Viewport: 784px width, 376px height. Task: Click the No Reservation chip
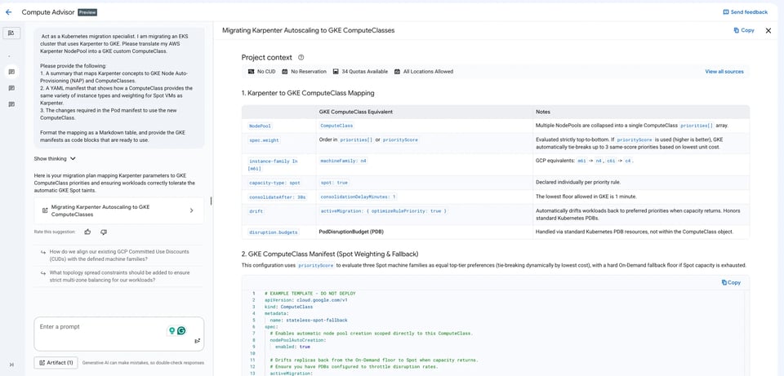point(304,72)
